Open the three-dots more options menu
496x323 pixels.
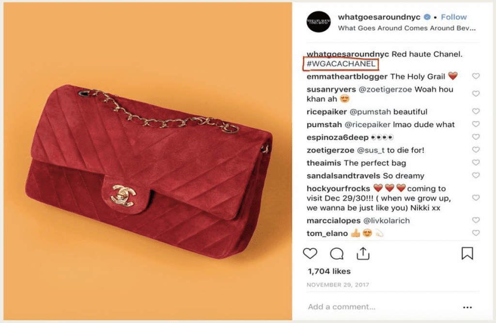467,307
